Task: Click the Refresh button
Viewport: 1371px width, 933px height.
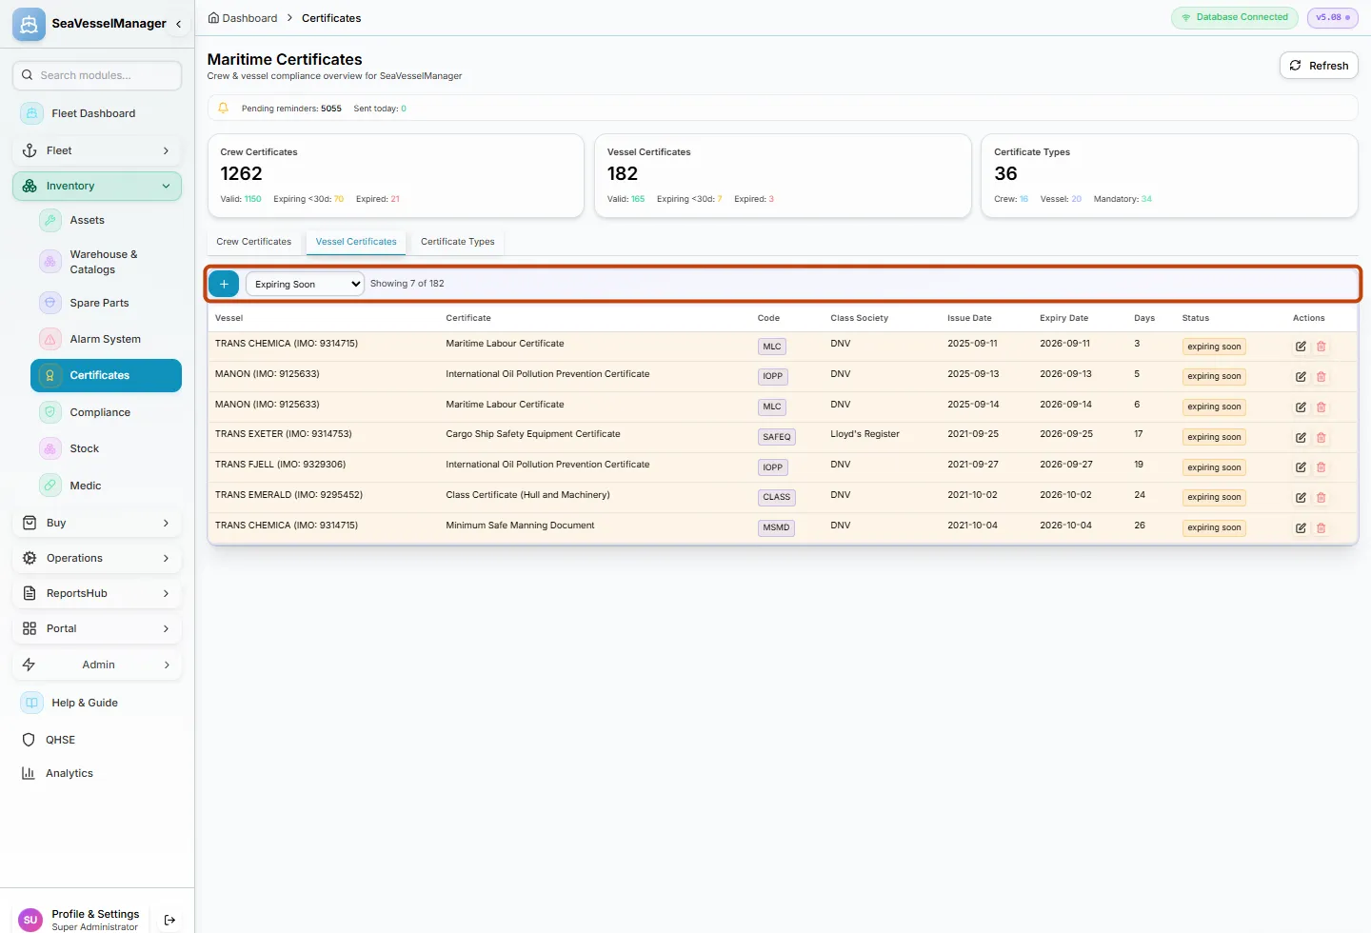Action: pyautogui.click(x=1319, y=66)
